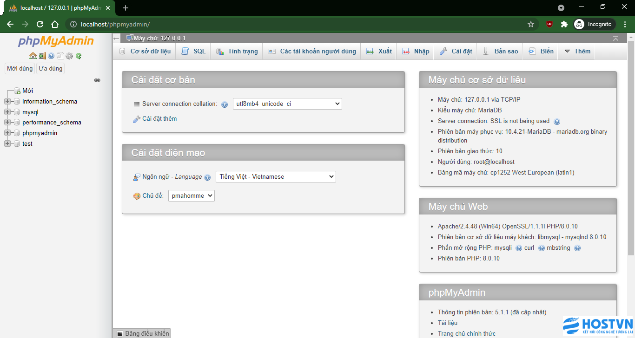The image size is (635, 338).
Task: Click the uBlock extension icon in Chrome
Action: pos(549,24)
